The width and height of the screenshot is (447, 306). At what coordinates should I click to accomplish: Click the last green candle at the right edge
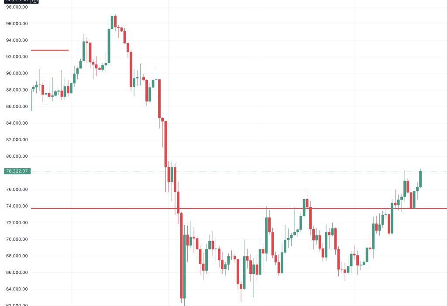(420, 179)
